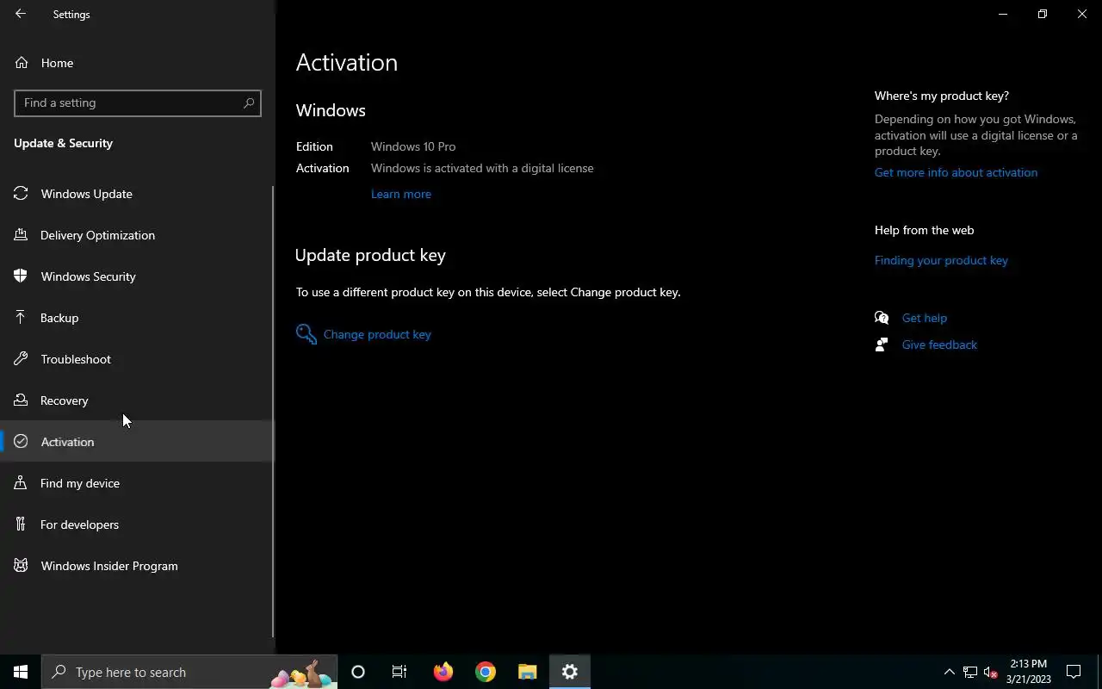The height and width of the screenshot is (689, 1102).
Task: Click the back arrow in Settings
Action: pyautogui.click(x=21, y=14)
